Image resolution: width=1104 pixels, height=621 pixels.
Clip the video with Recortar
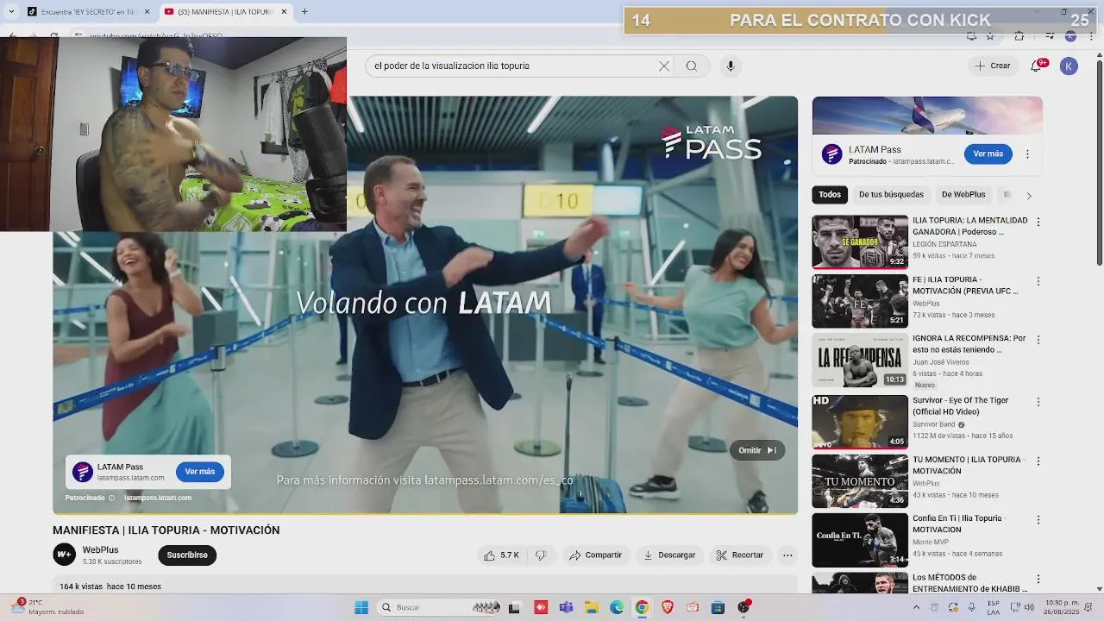(740, 555)
